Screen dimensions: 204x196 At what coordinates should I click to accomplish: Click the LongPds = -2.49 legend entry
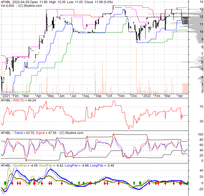102,166
